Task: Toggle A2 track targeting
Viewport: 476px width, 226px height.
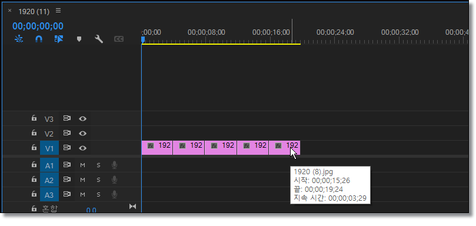Action: coord(49,181)
